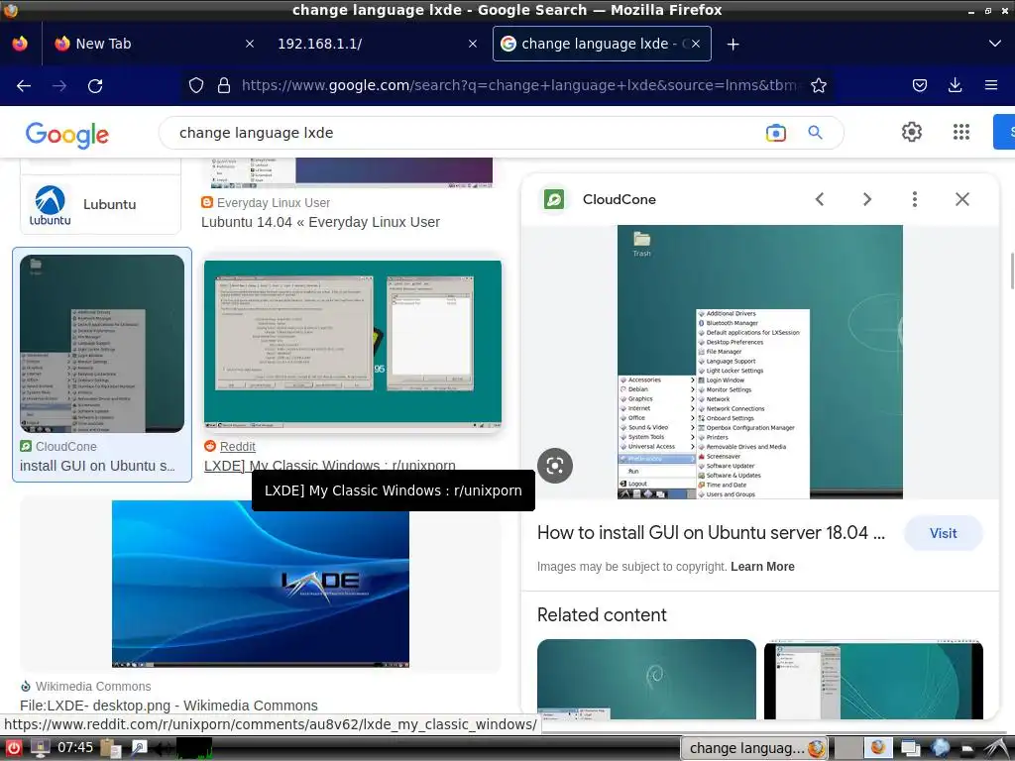List all tabs via the chevron
1015x761 pixels.
tap(995, 44)
